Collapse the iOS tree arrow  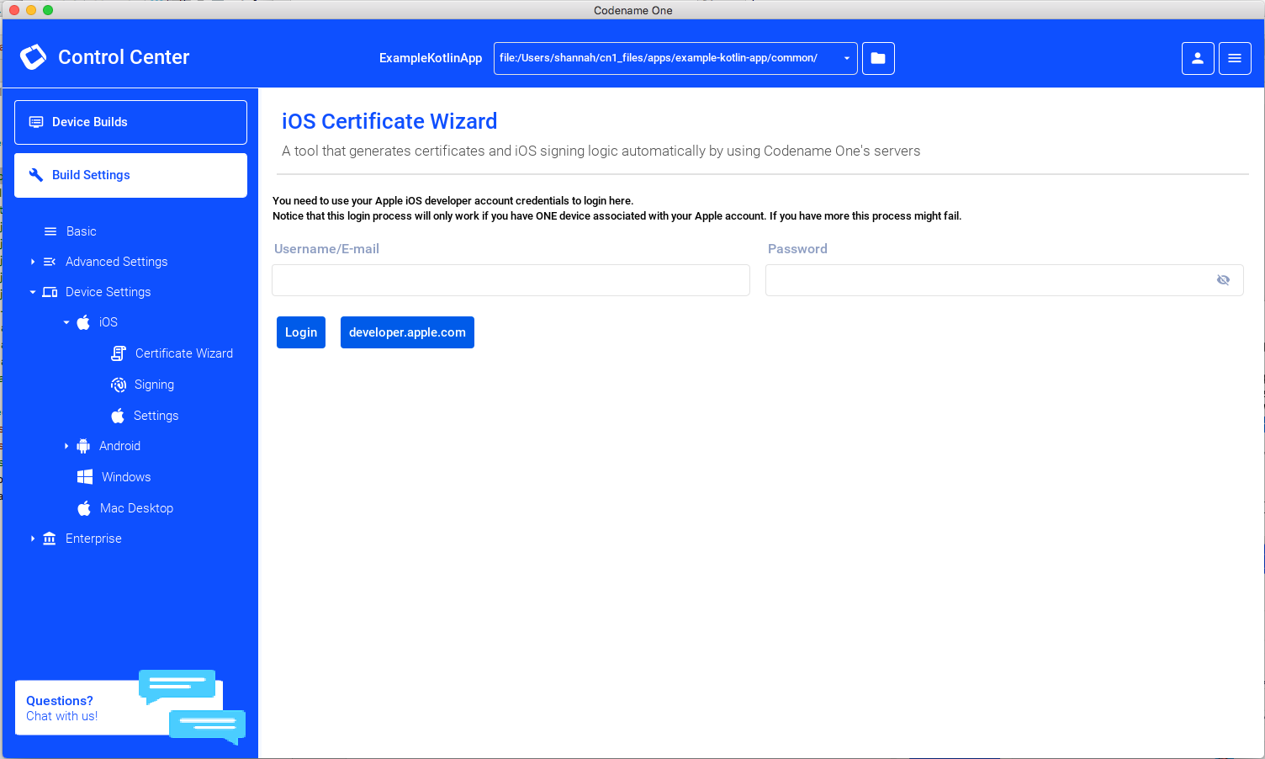click(66, 322)
